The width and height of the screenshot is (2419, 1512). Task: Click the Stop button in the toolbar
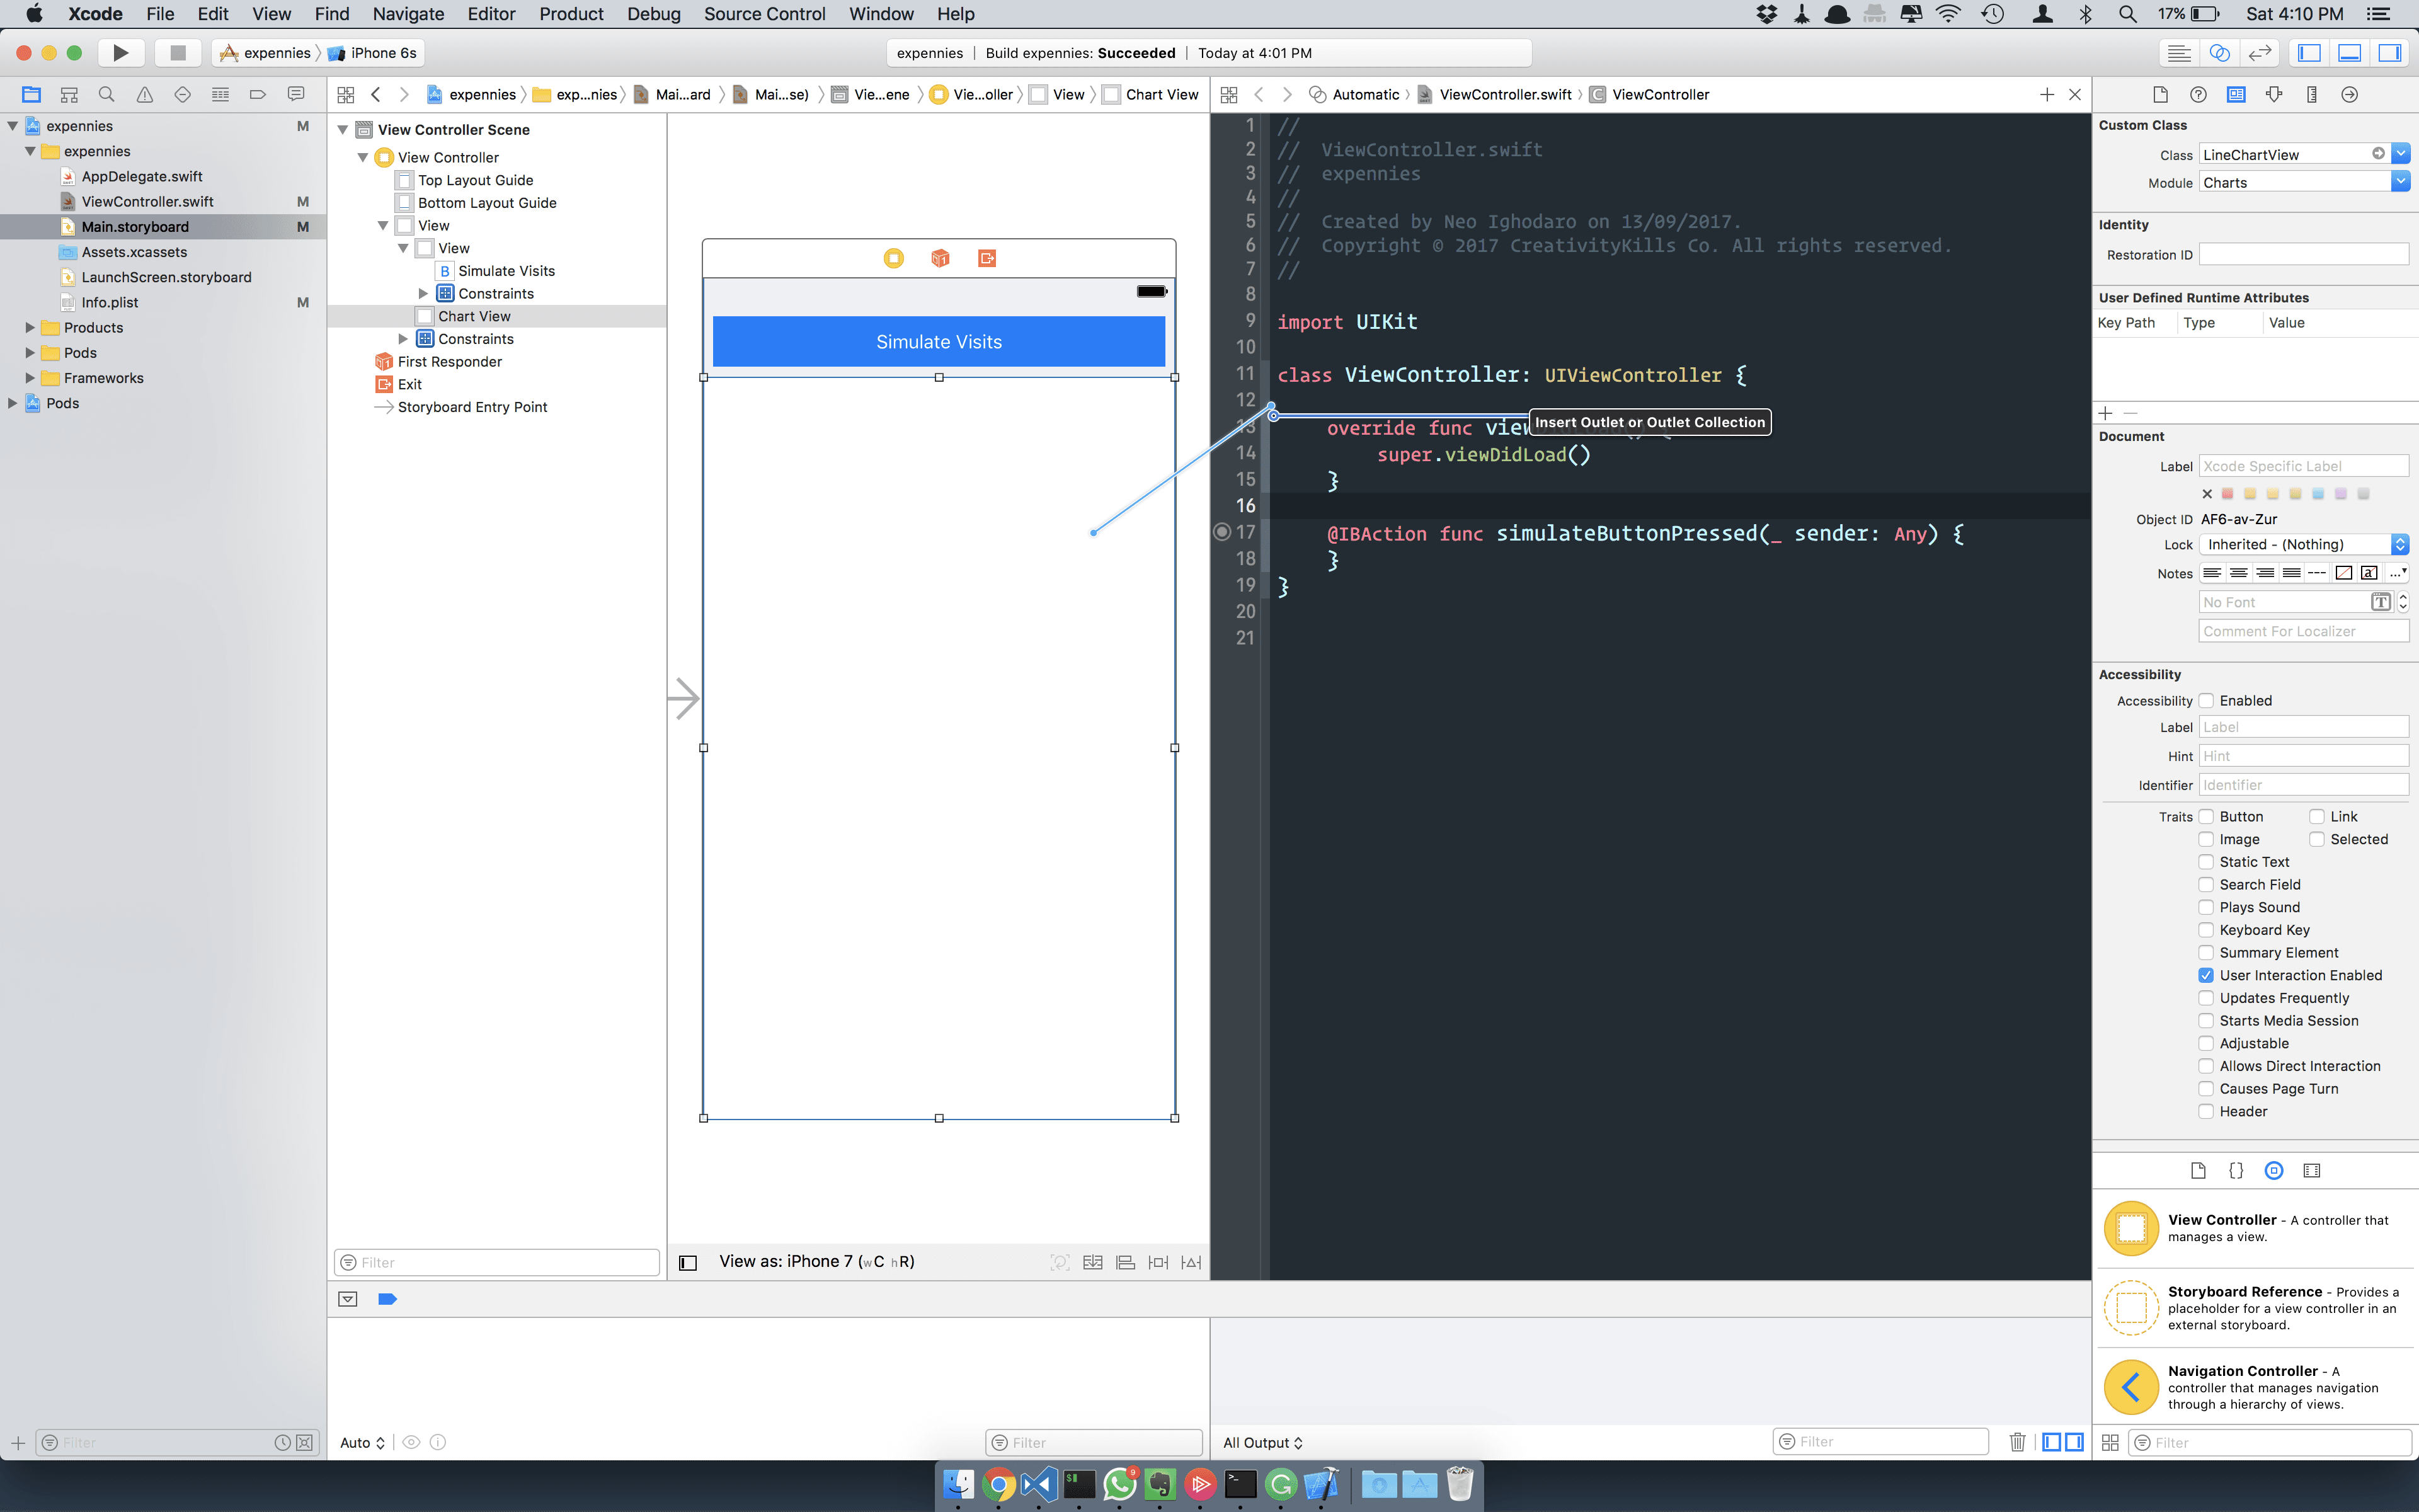pyautogui.click(x=178, y=53)
